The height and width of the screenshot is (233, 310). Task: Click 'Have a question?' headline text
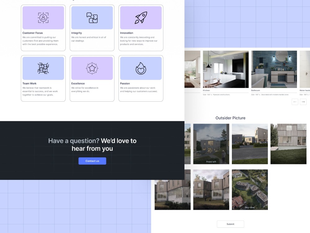coord(74,141)
